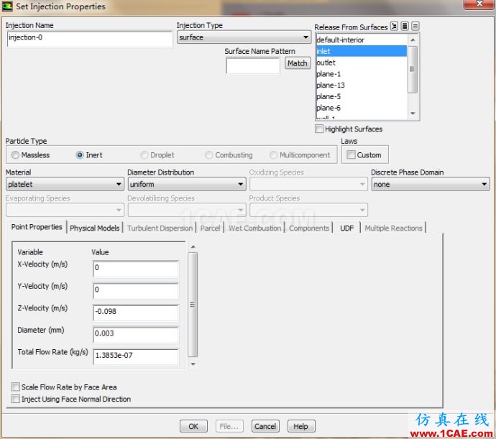The width and height of the screenshot is (496, 439).
Task: Close the Set Injection Properties dialog
Action: (479, 4)
